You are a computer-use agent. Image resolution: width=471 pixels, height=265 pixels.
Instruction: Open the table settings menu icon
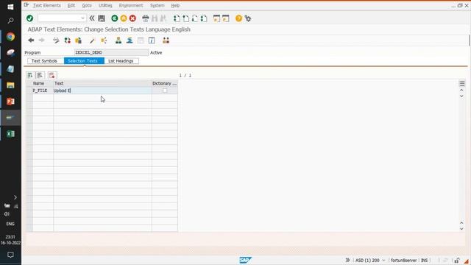[x=462, y=83]
